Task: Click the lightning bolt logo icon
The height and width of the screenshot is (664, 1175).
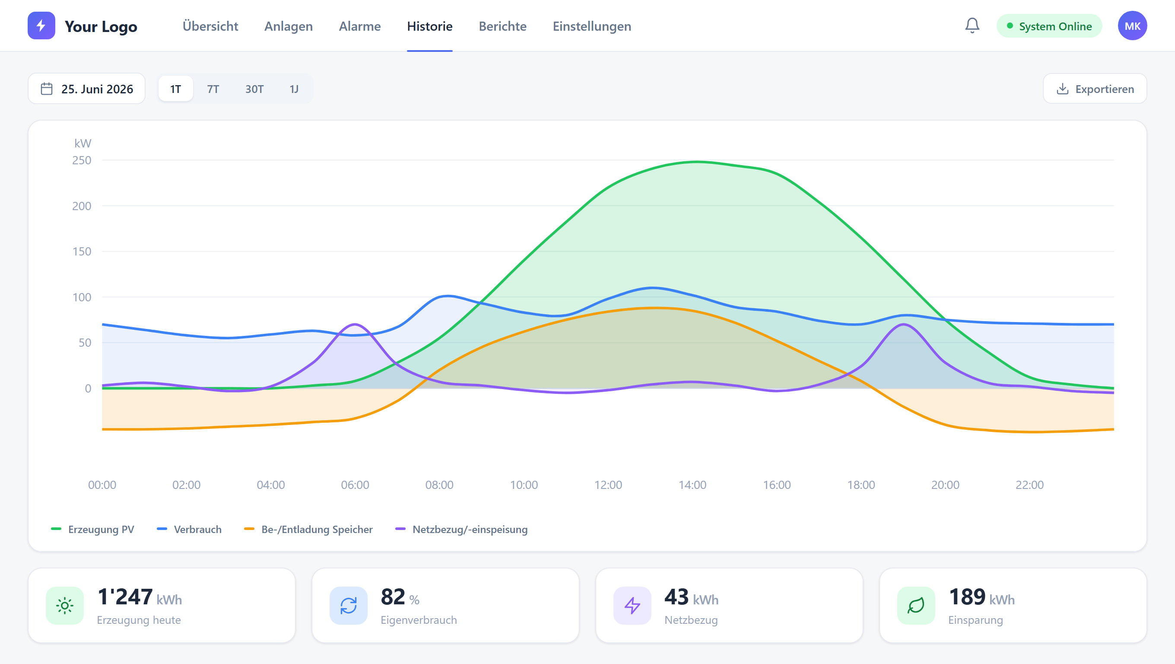Action: click(41, 26)
